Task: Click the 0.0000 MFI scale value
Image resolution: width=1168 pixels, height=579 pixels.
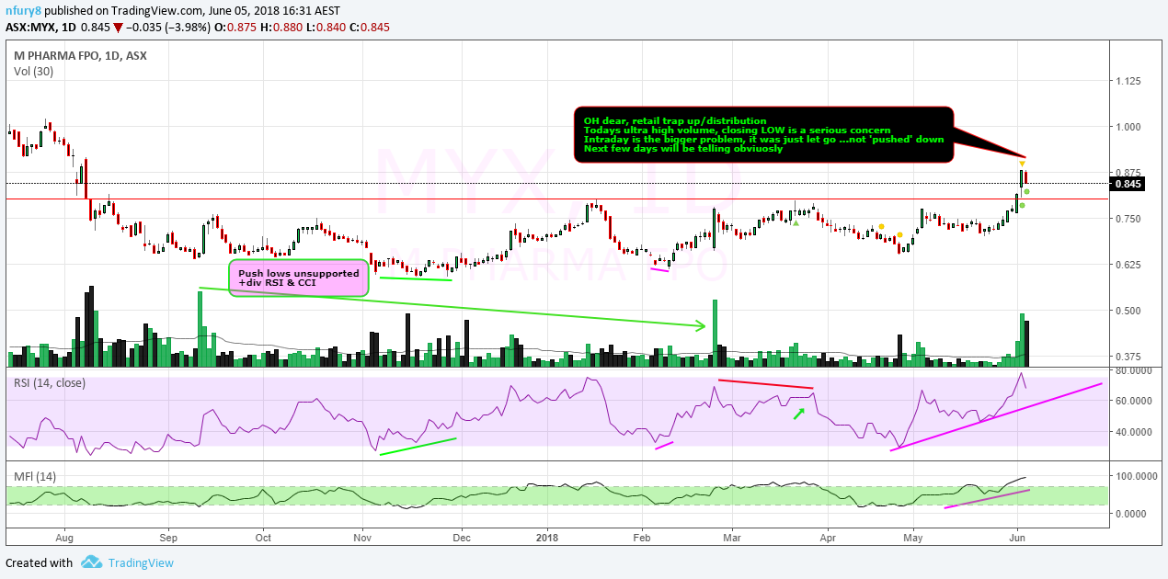Action: [x=1130, y=514]
